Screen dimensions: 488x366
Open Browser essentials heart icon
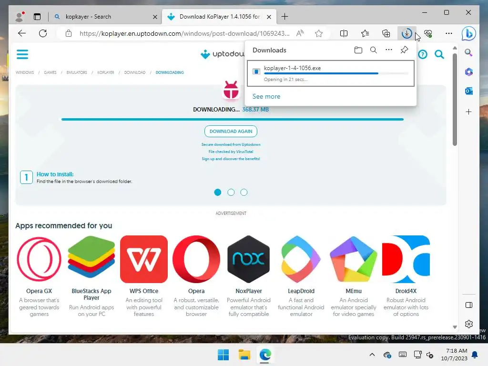coord(428,33)
